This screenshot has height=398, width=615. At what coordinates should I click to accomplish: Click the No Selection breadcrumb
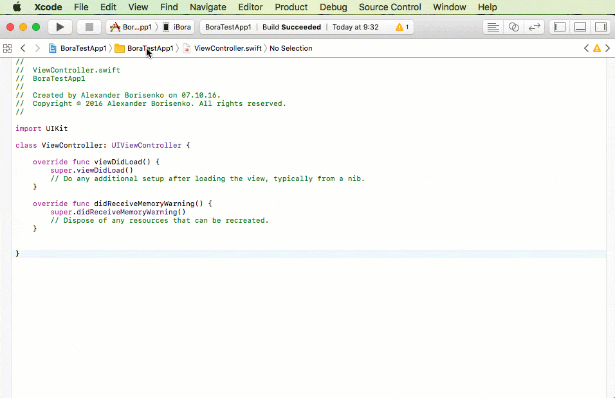point(291,48)
